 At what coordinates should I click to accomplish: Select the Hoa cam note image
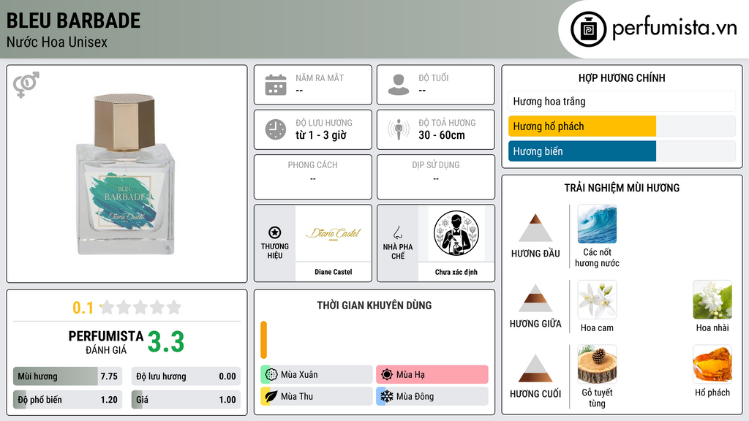(x=597, y=300)
